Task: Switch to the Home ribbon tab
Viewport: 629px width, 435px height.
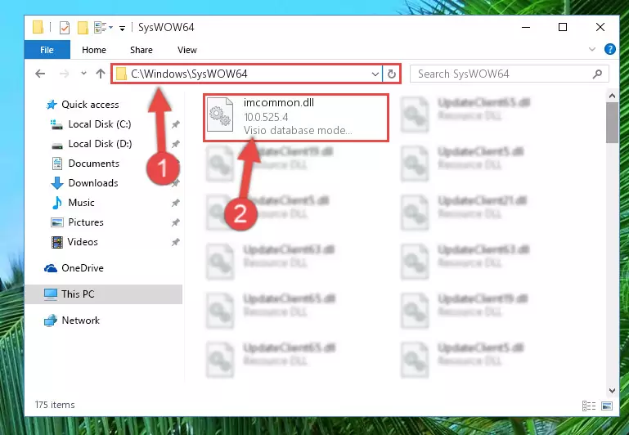Action: (94, 50)
